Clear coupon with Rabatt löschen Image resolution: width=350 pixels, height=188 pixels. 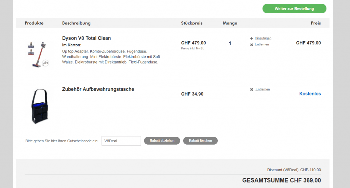(x=200, y=141)
